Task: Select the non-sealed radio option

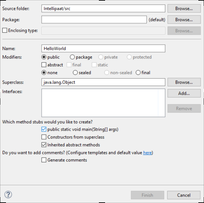Action: click(107, 73)
